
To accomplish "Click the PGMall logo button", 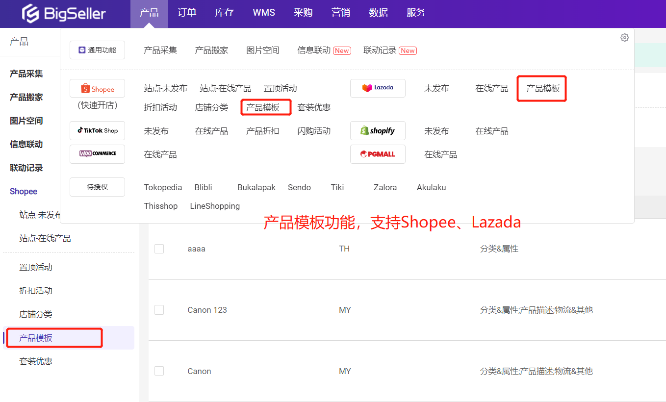I will click(378, 154).
